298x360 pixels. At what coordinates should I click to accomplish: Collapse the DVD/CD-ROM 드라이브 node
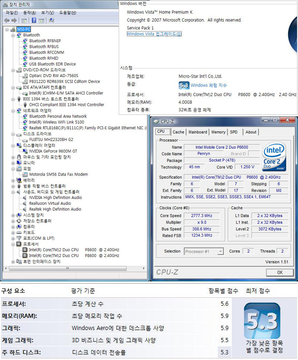pyautogui.click(x=13, y=70)
